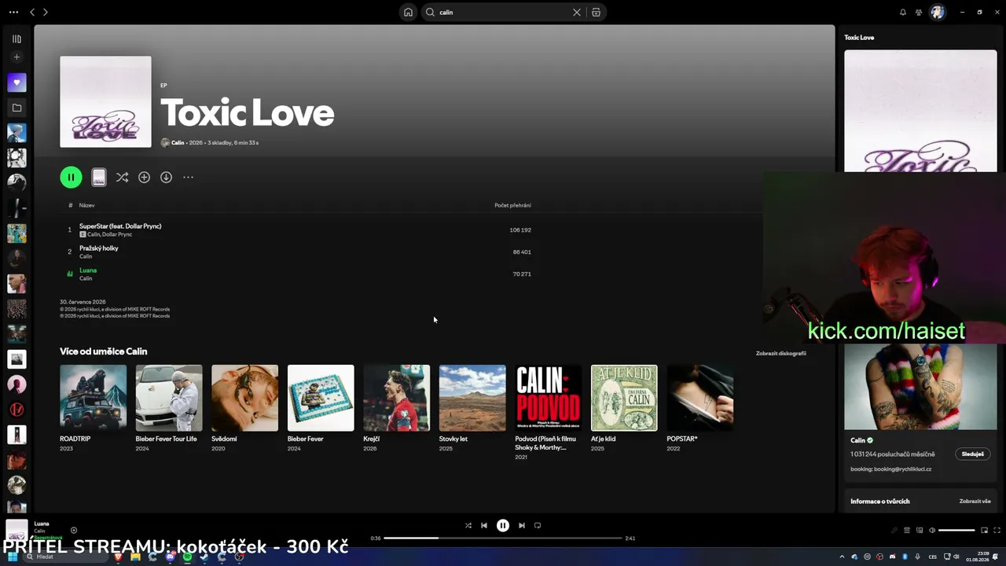
Task: Open the Spotify three-dot app menu
Action: click(13, 12)
